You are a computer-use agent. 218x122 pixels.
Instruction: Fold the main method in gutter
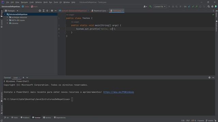coord(65,25)
